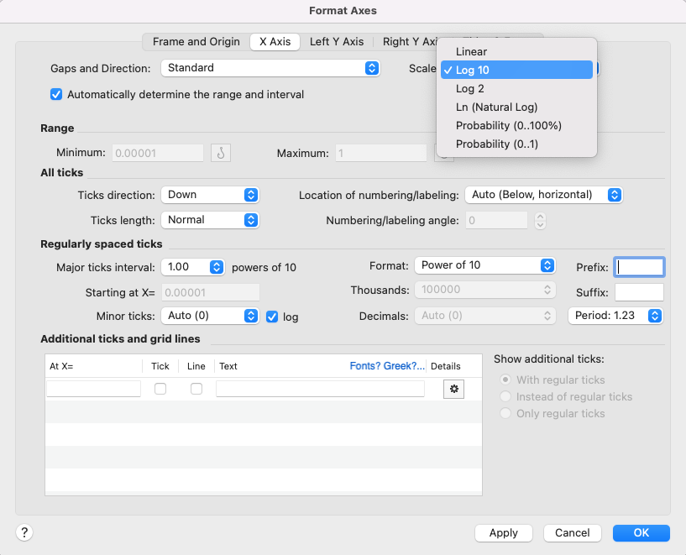The height and width of the screenshot is (555, 686).
Task: Enable automatically determine range and interval checkbox
Action: 56,95
